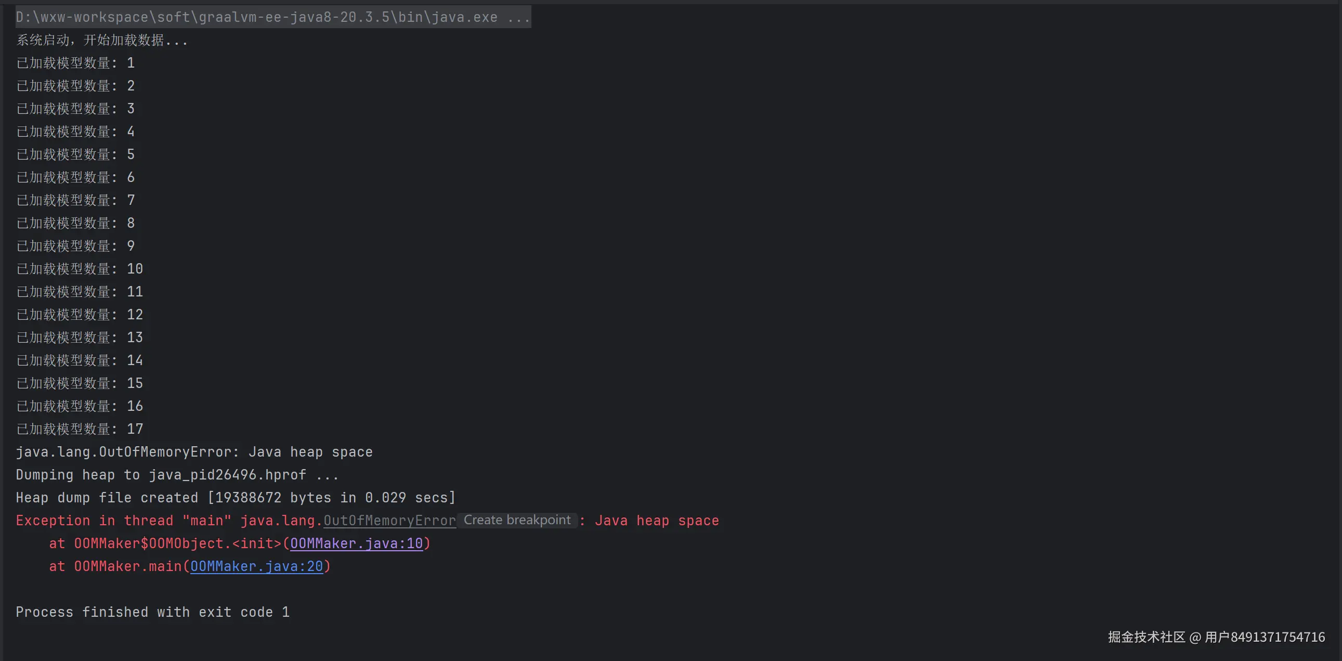Click the OOMMaker.java:10 stack trace link
This screenshot has height=661, width=1342.
[x=356, y=543]
